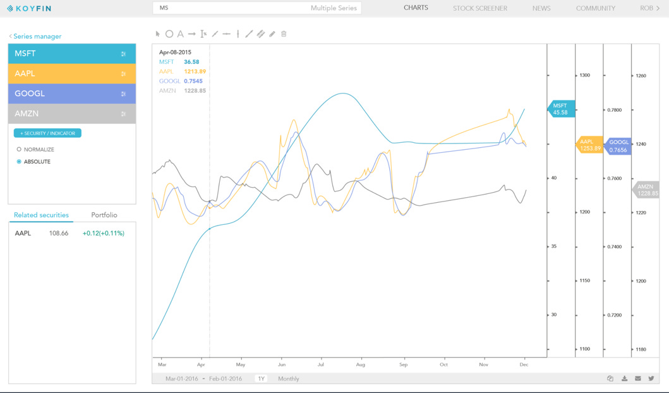669x393 pixels.
Task: Open the CHARTS section
Action: click(416, 8)
